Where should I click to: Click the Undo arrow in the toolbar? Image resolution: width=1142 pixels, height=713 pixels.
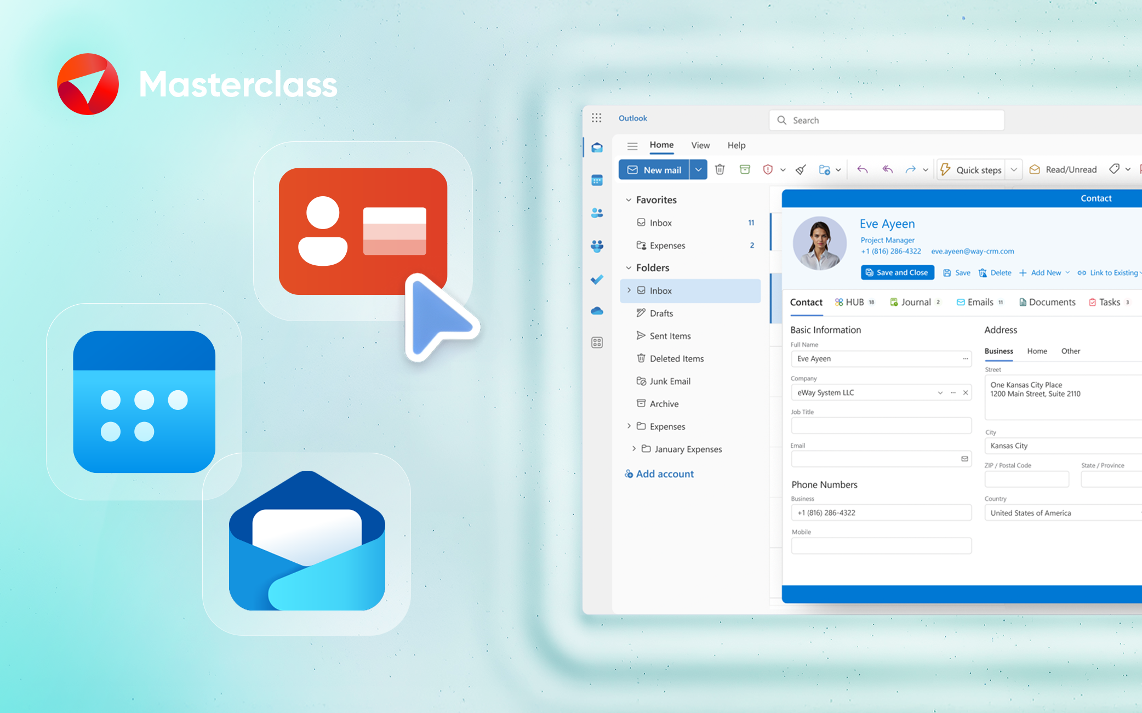click(862, 169)
